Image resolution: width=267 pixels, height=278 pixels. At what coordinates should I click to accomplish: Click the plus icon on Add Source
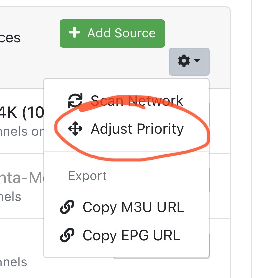tap(74, 33)
